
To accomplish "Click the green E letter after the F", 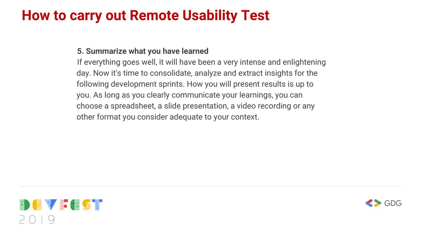I will pos(75,205).
